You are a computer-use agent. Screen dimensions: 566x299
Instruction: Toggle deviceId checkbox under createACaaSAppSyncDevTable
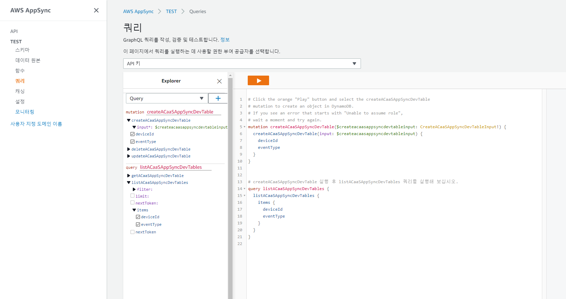coord(132,134)
